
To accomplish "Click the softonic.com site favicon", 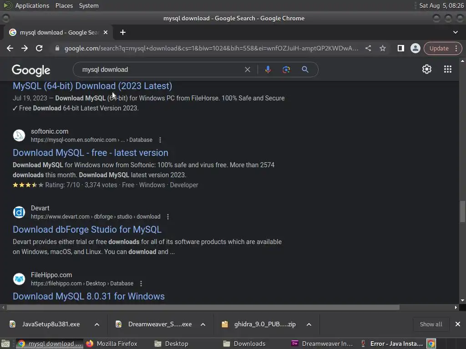I will 19,135.
